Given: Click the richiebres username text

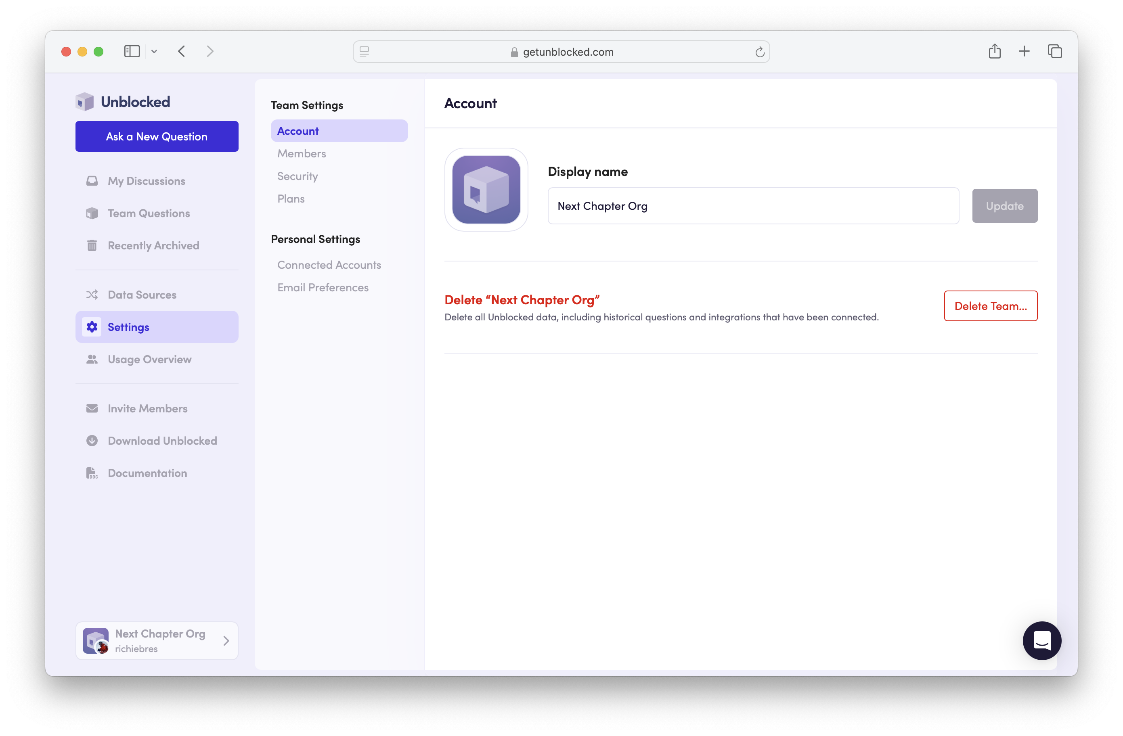Looking at the screenshot, I should (x=136, y=649).
